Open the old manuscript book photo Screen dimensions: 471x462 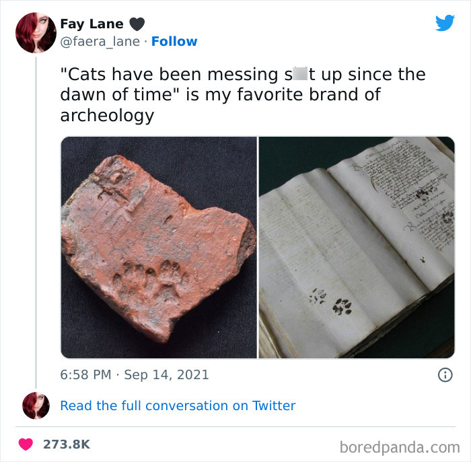point(357,247)
